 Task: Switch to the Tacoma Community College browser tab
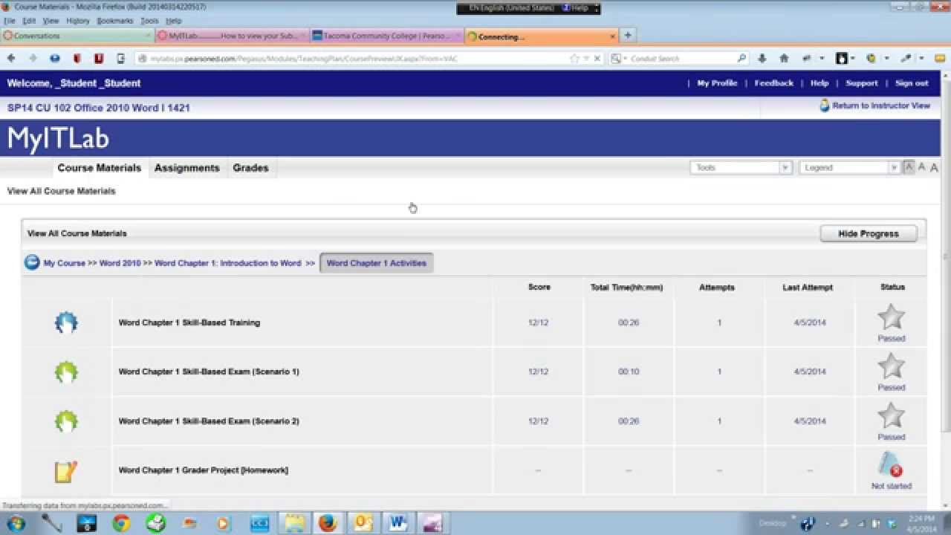(386, 36)
